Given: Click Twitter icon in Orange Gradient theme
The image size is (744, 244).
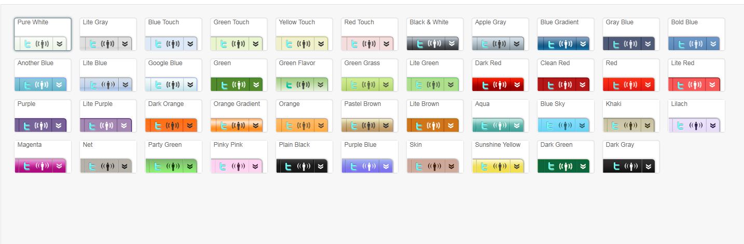Looking at the screenshot, I should point(223,126).
